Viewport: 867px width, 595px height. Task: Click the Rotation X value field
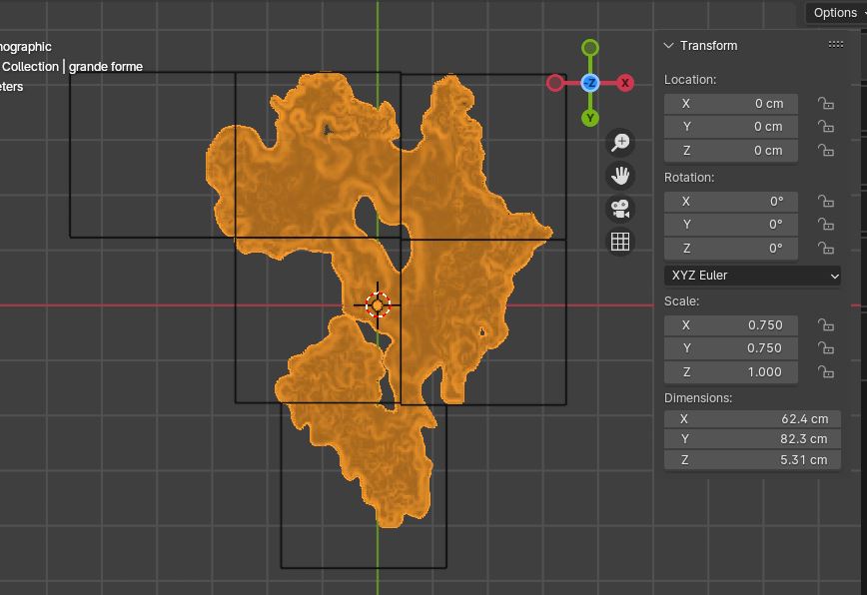click(731, 202)
